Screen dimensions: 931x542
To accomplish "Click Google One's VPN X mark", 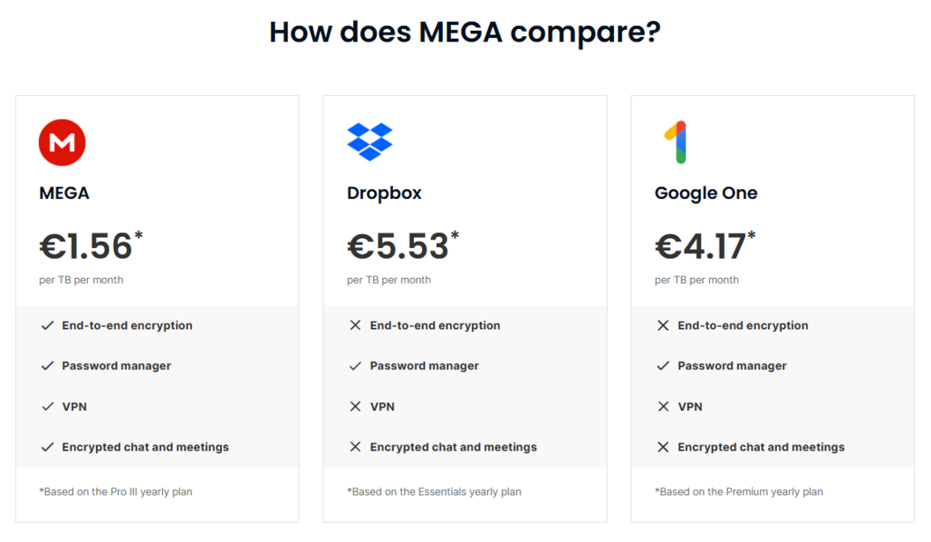I will [663, 406].
